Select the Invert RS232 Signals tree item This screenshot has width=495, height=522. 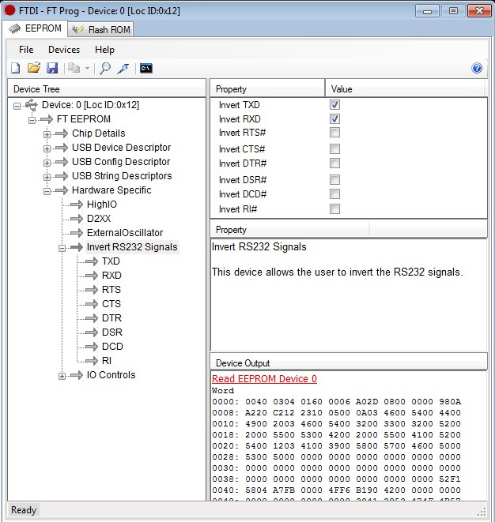click(x=132, y=247)
